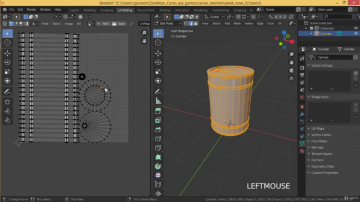Click the UV editor pan hand icon
This screenshot has height=202, width=360.
click(x=144, y=41)
